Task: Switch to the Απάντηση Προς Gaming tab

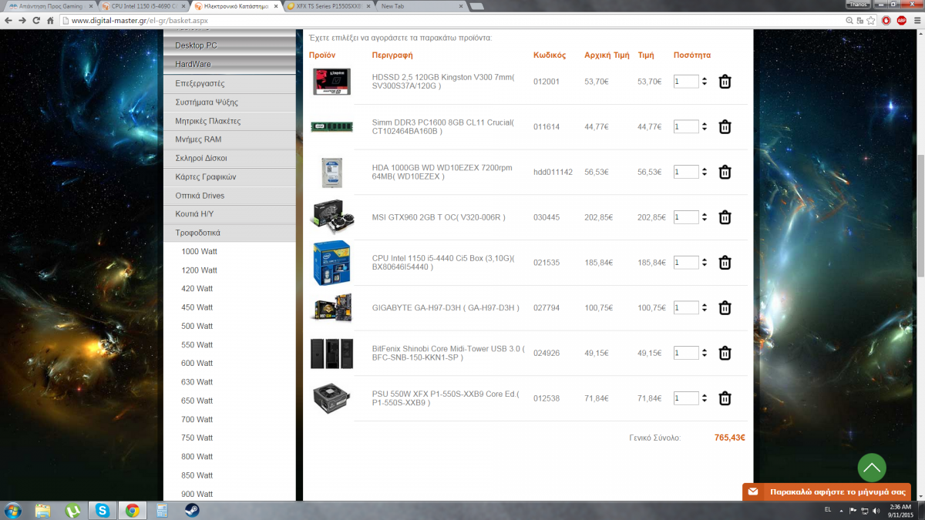Action: click(x=51, y=6)
